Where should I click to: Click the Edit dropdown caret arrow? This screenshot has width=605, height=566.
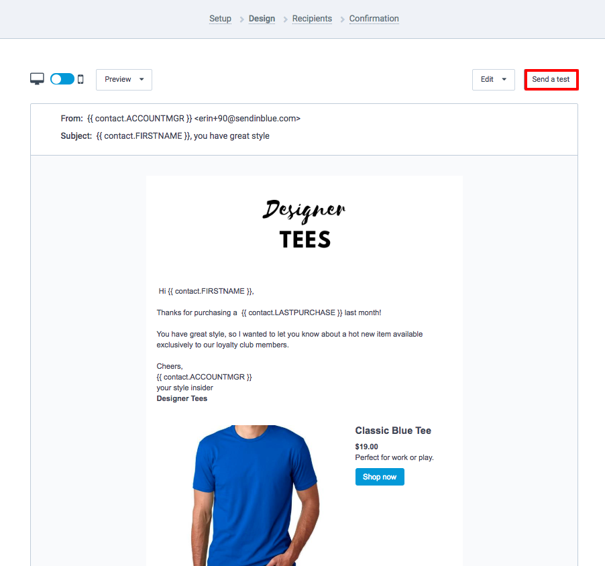(x=504, y=80)
